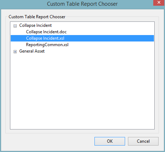The height and width of the screenshot is (152, 165).
Task: Select the General Asset category label
Action: [32, 51]
